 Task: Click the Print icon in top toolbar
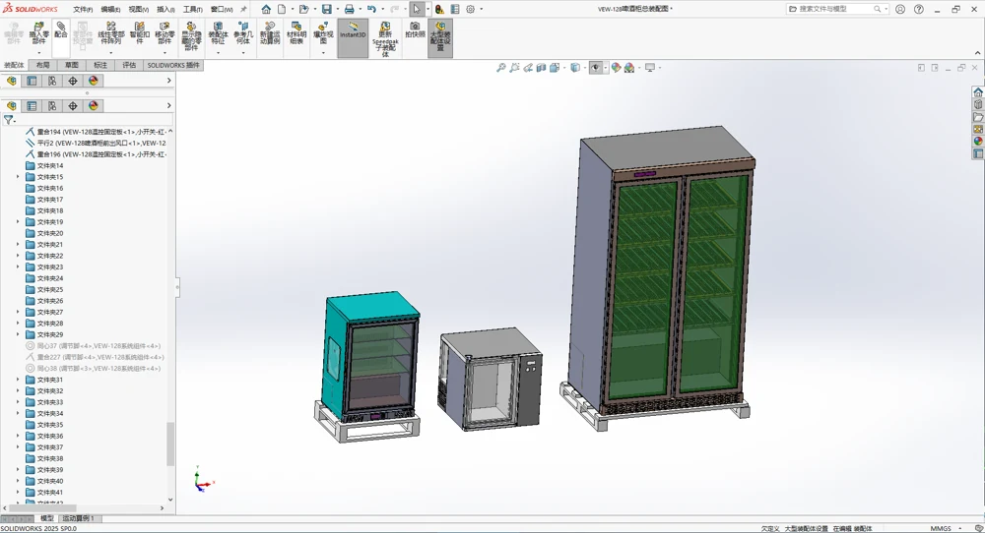click(x=350, y=9)
